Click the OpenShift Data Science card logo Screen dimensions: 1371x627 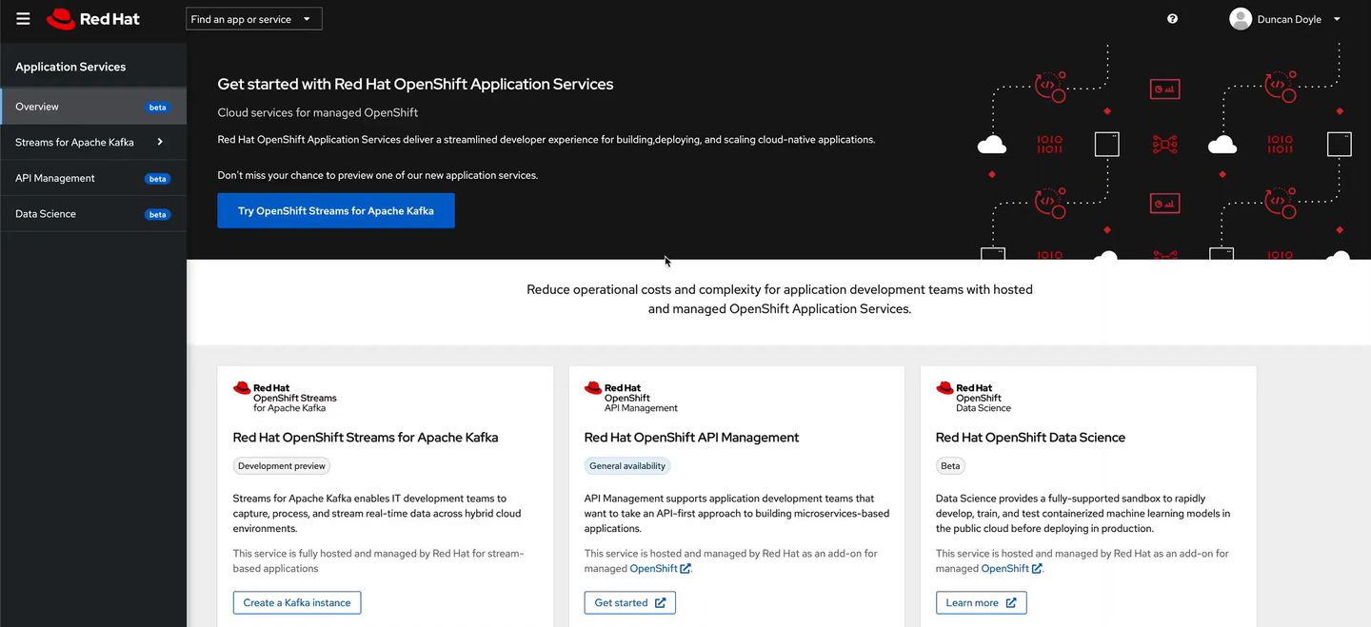pos(974,397)
